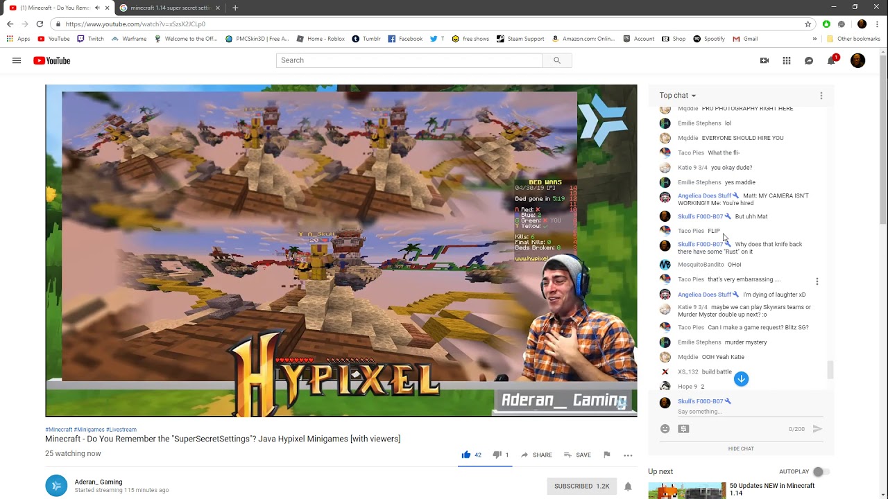Viewport: 888px width, 499px height.
Task: Open the create video camera icon
Action: 765,60
